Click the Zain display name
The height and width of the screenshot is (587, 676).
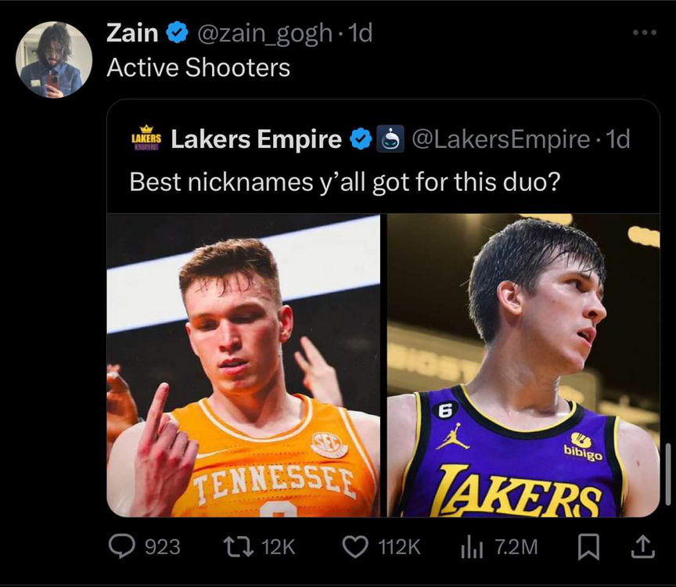[x=132, y=33]
